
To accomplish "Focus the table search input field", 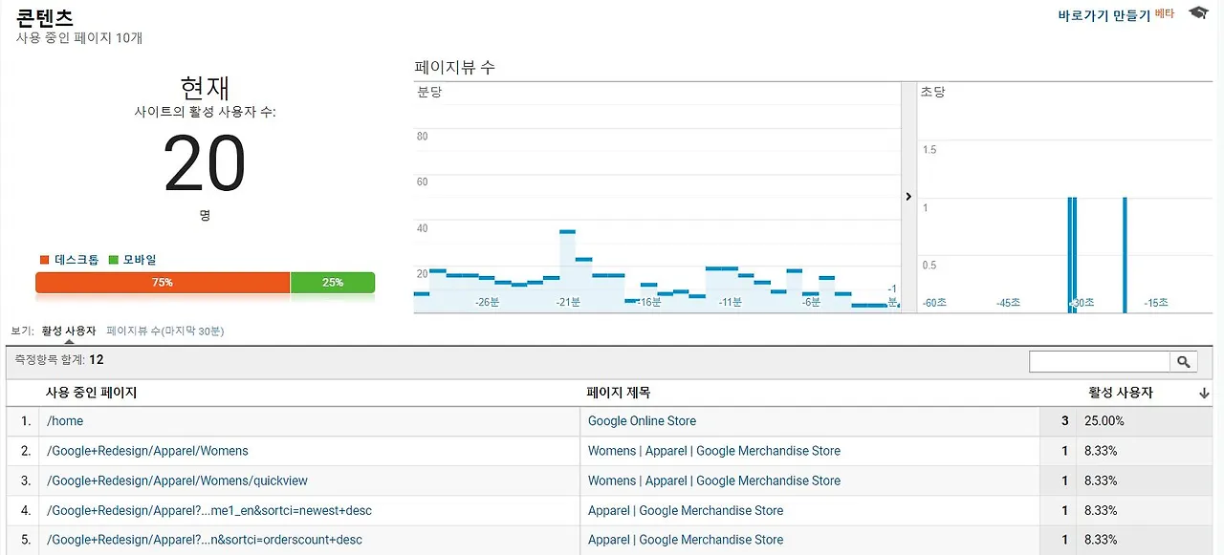I will click(x=1100, y=362).
